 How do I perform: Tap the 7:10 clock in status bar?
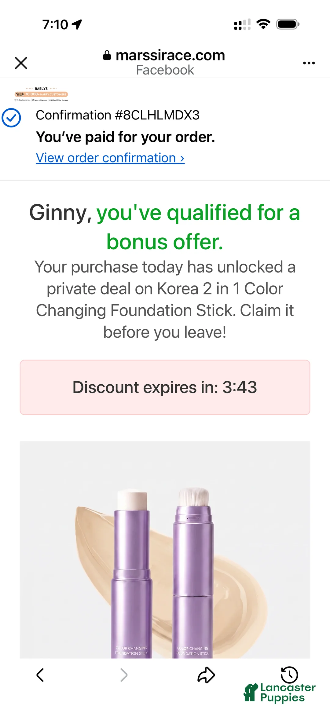point(55,24)
